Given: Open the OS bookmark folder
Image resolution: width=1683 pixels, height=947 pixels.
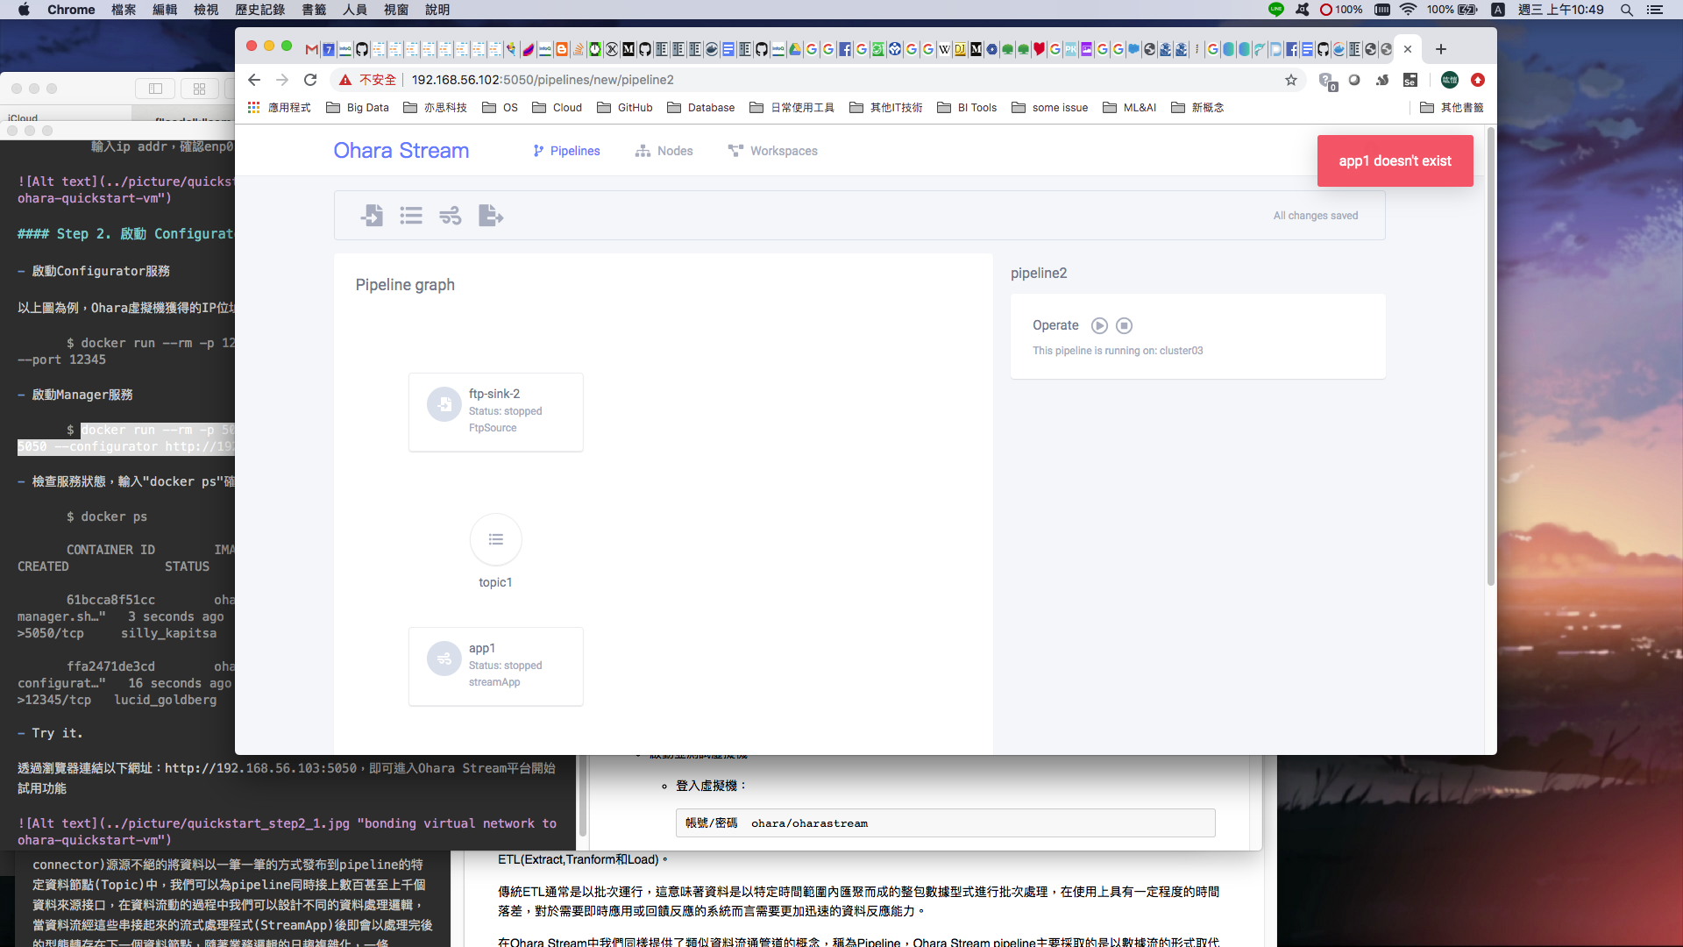Looking at the screenshot, I should [x=500, y=108].
